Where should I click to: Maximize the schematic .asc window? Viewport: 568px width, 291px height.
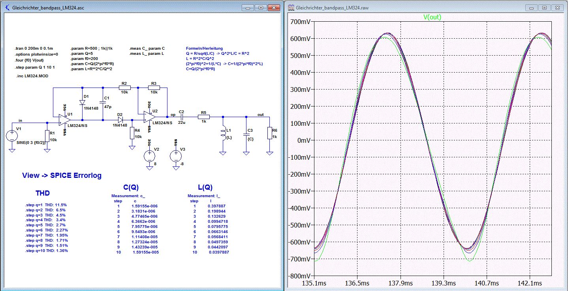[x=260, y=7]
